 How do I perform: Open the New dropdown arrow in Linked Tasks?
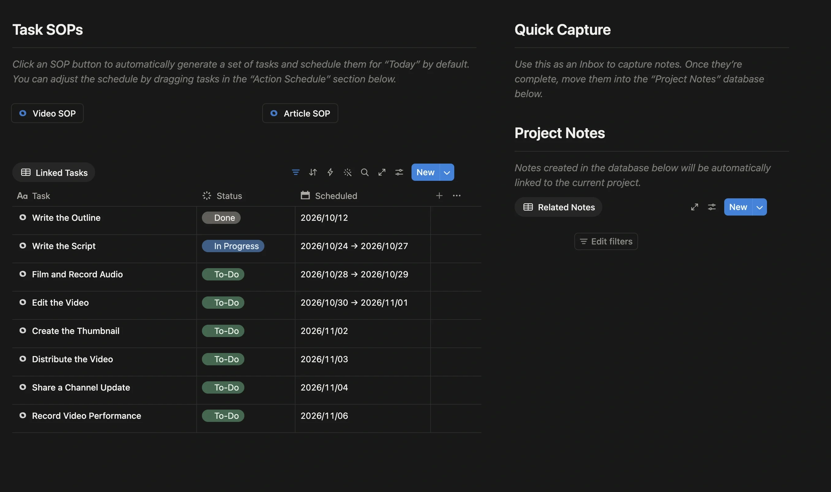(447, 173)
